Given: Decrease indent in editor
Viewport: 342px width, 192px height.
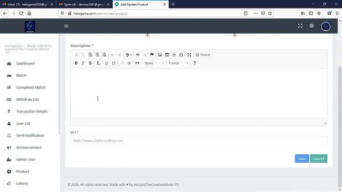Looking at the screenshot, I should [122, 63].
